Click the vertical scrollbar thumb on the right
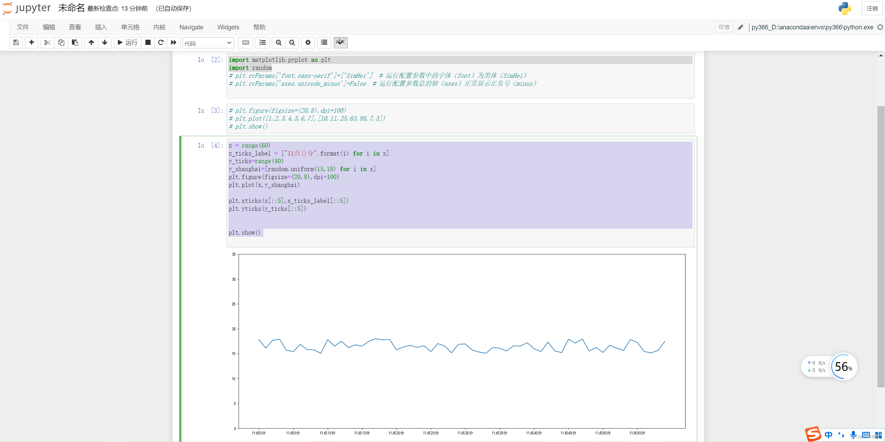This screenshot has width=885, height=442. click(x=881, y=246)
